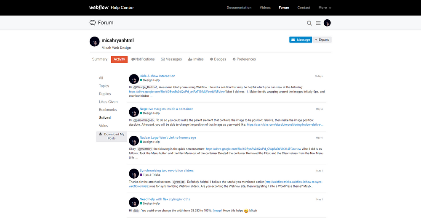Screen dimensions: 421x222
Task: Open the Messages tab
Action: click(171, 59)
